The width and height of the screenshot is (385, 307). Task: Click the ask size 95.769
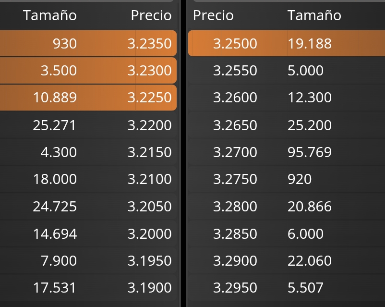(309, 152)
